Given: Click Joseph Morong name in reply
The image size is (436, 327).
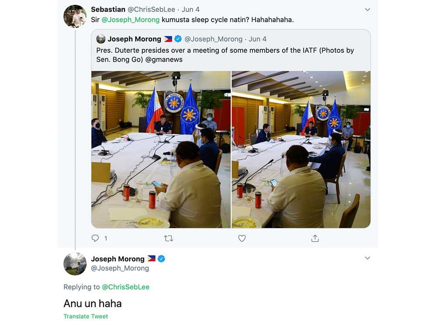Looking at the screenshot, I should [118, 259].
